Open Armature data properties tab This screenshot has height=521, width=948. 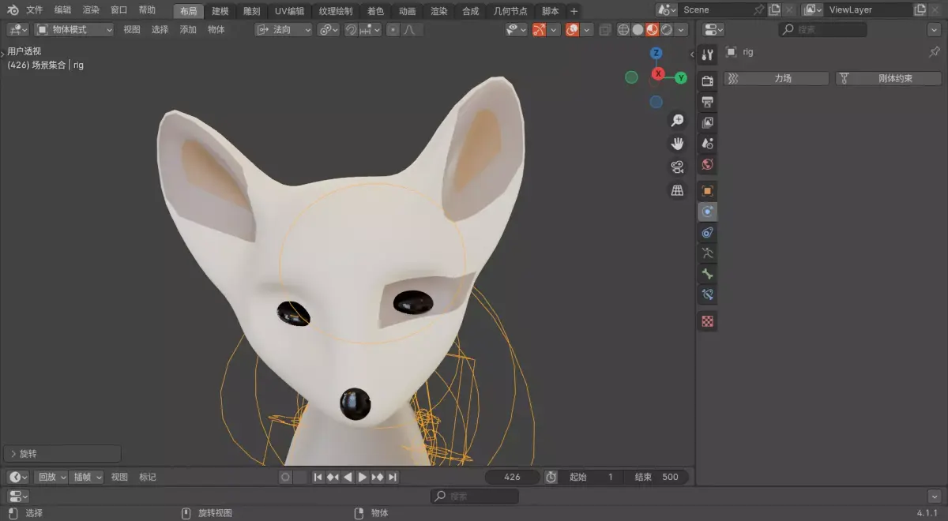[x=707, y=253]
